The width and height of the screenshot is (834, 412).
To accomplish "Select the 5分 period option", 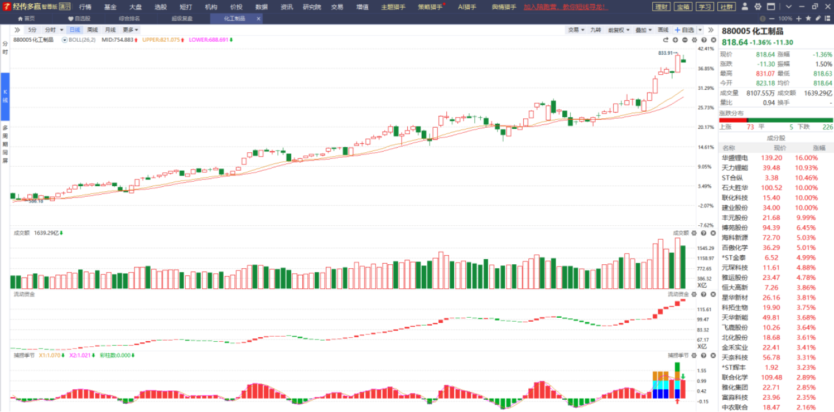I will coord(32,30).
